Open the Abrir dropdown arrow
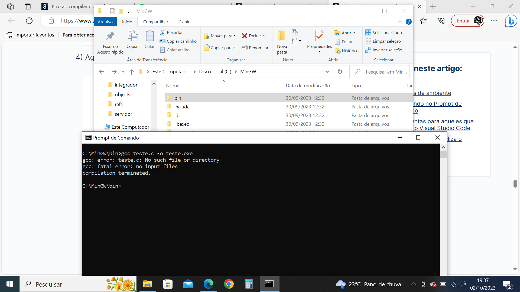 354,33
